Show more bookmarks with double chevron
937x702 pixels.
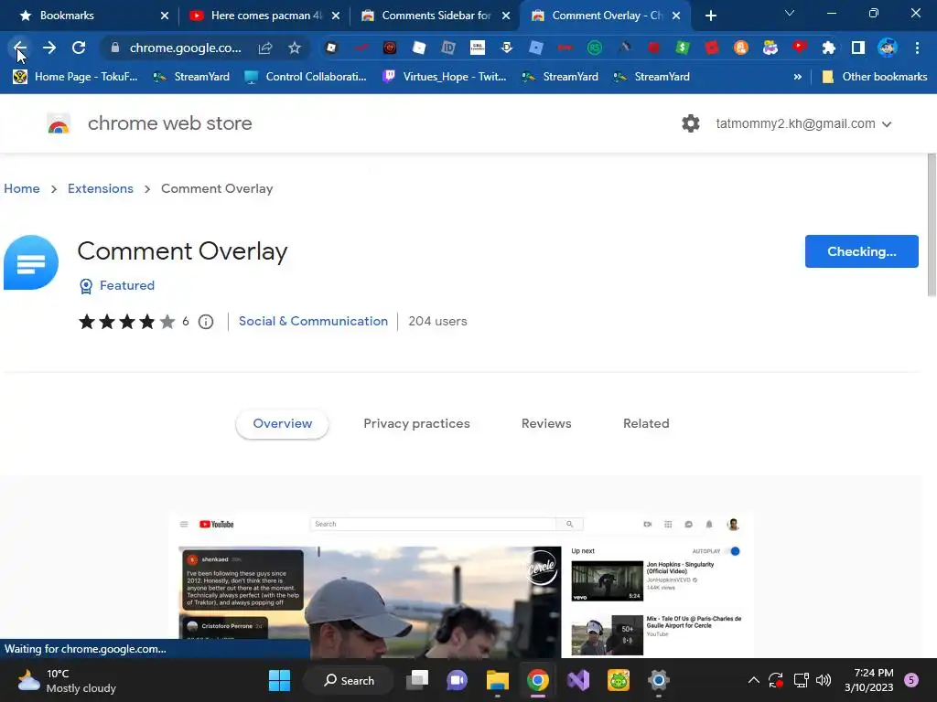tap(798, 77)
